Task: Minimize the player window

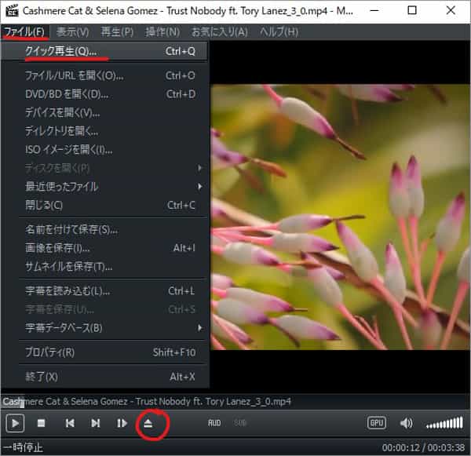Action: pos(374,10)
